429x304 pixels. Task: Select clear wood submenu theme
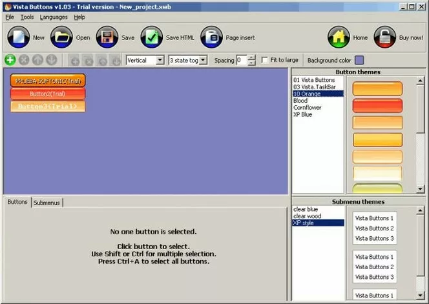point(307,216)
